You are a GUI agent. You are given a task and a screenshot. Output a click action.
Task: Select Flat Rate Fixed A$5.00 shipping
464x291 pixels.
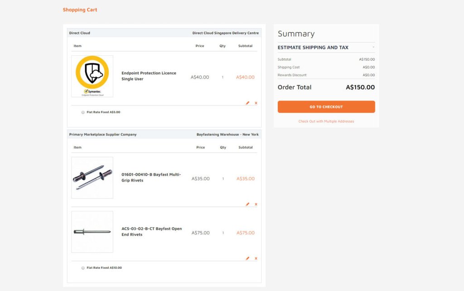(83, 112)
